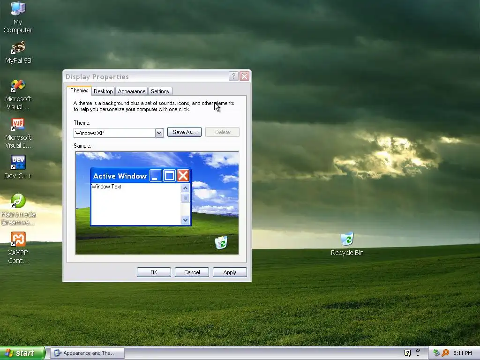Click Cancel in Display Properties
The height and width of the screenshot is (360, 480).
pyautogui.click(x=192, y=272)
